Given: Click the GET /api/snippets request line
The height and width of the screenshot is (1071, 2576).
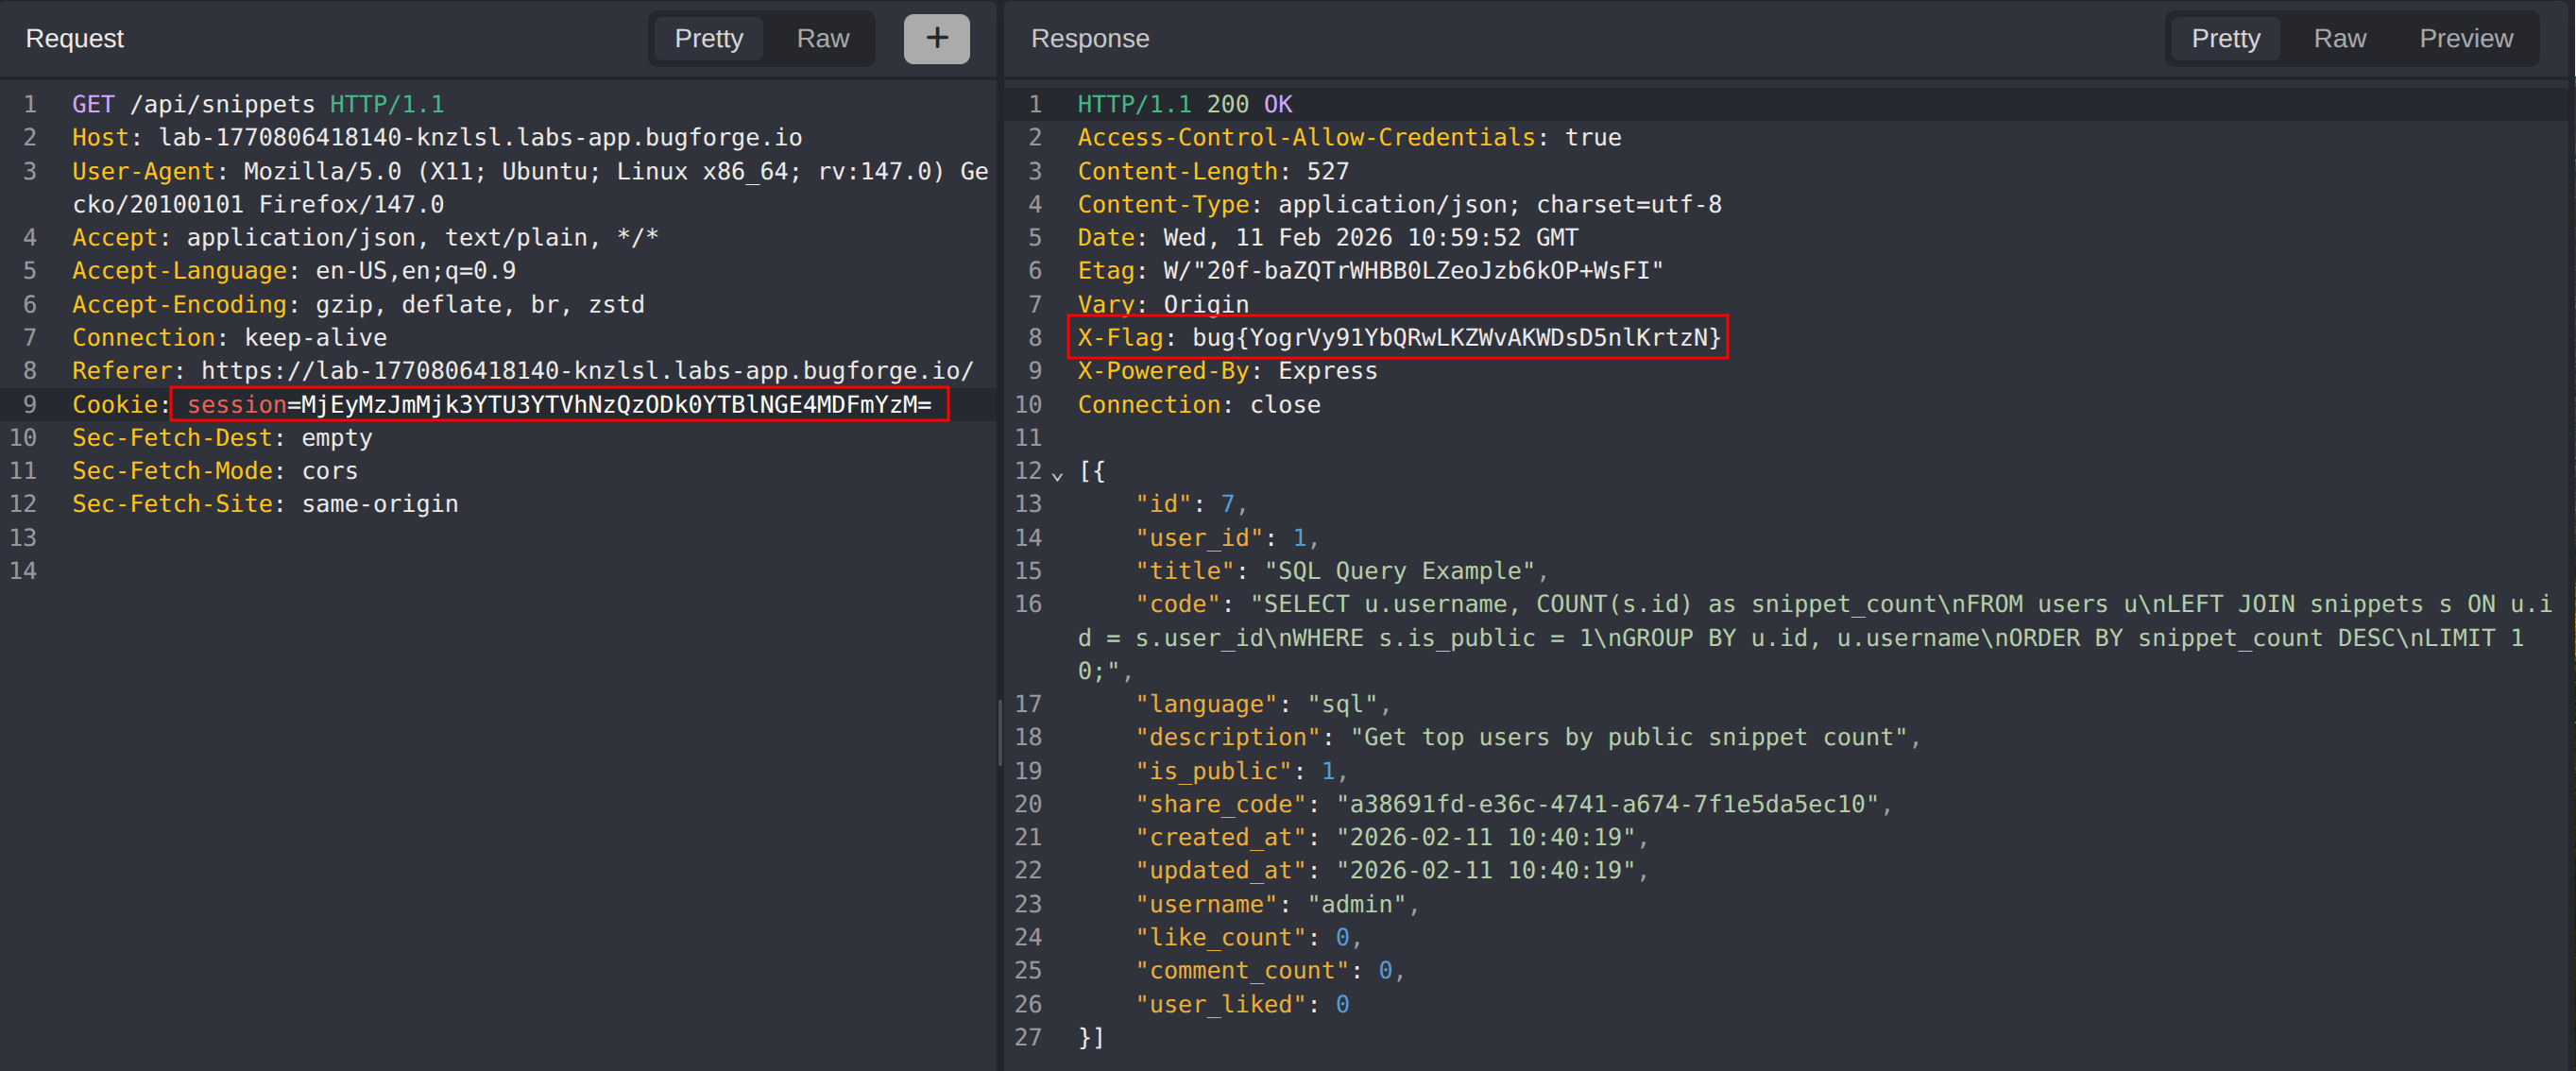Looking at the screenshot, I should tap(258, 105).
